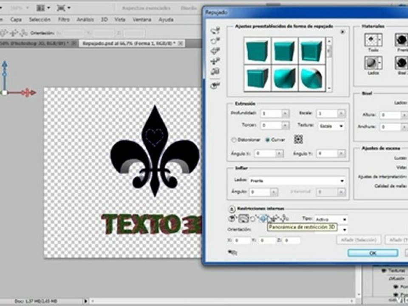This screenshot has width=408, height=306.
Task: Open the Todo material picker
Action: tap(374, 40)
